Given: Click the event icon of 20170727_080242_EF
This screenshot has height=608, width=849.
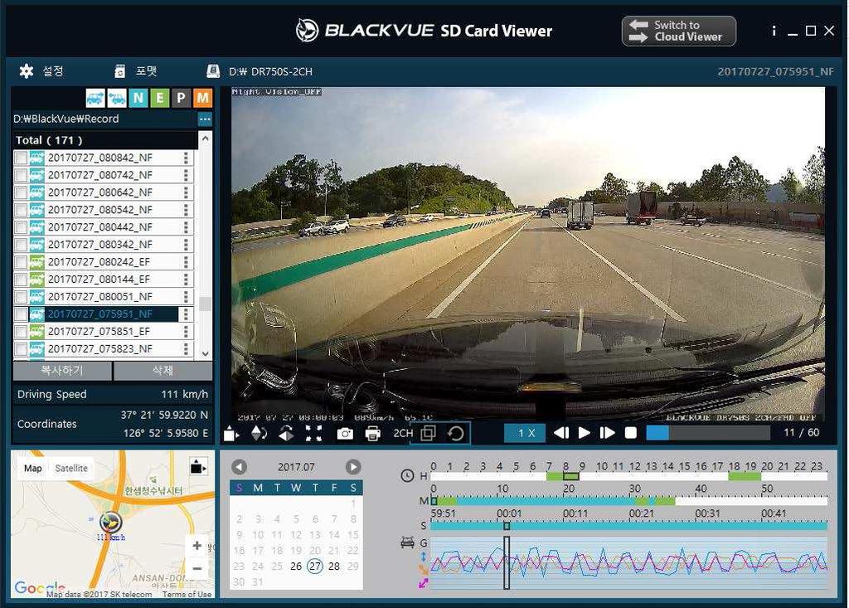Looking at the screenshot, I should [x=36, y=262].
